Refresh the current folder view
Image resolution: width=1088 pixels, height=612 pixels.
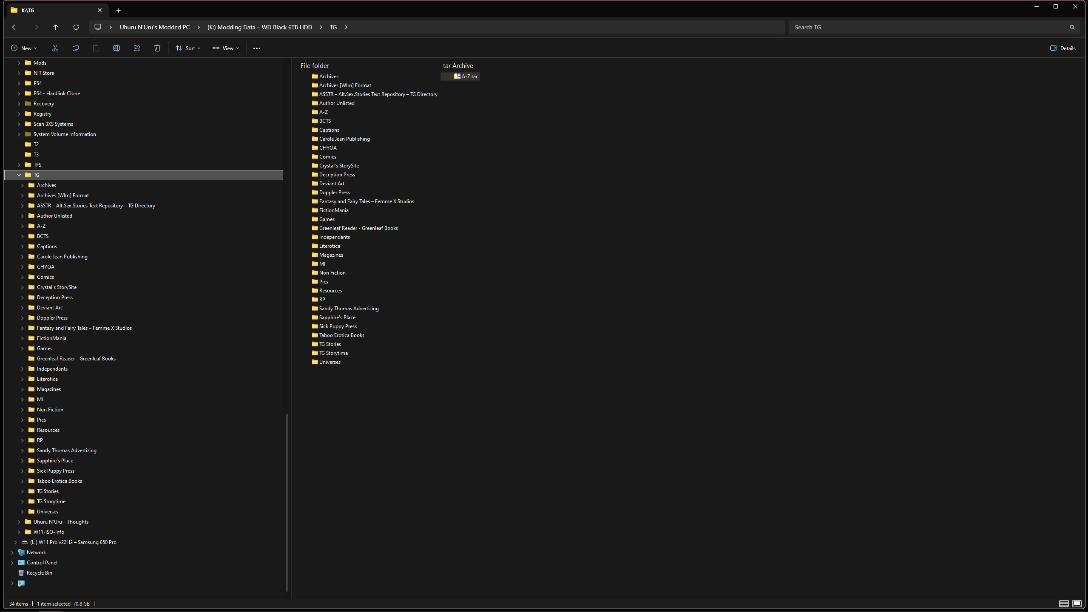coord(76,27)
